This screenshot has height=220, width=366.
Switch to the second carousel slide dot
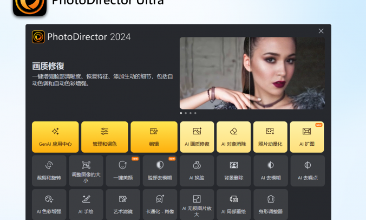click(x=186, y=113)
